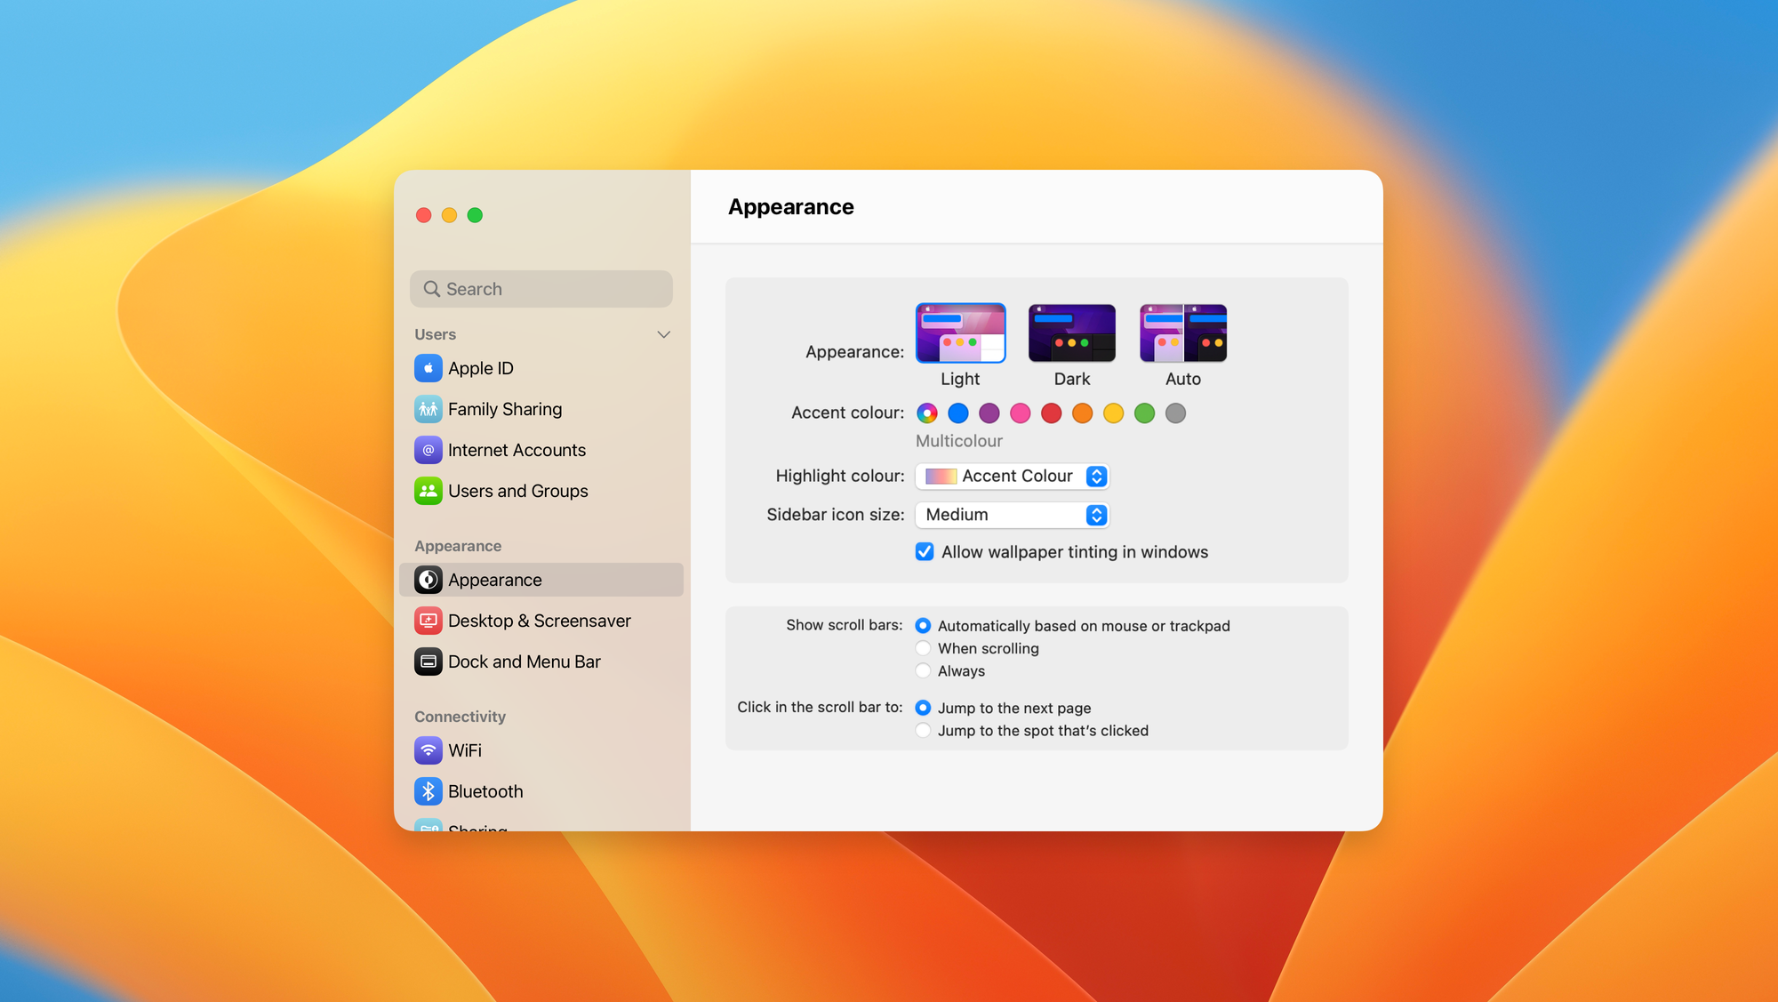Open Family Sharing settings
The image size is (1778, 1002).
coord(503,408)
